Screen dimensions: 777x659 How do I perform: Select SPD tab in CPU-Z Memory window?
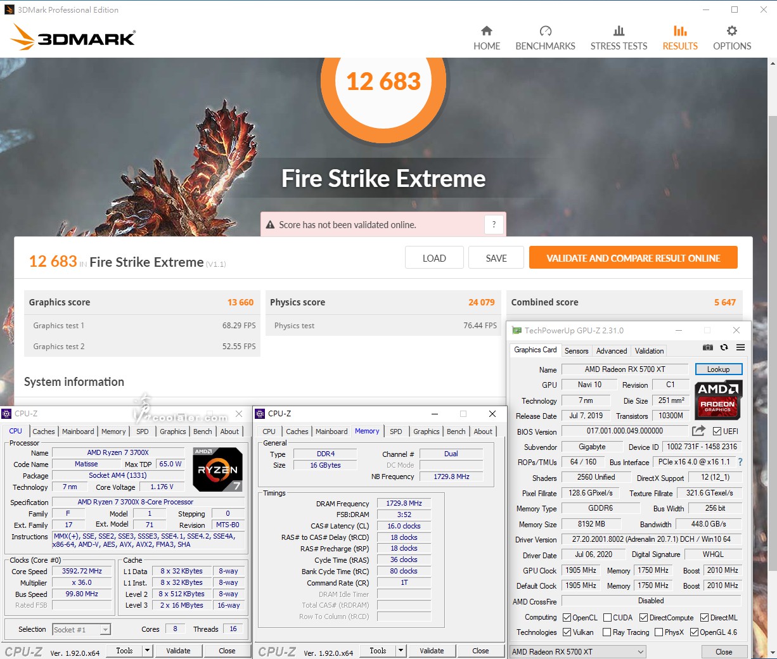[396, 432]
